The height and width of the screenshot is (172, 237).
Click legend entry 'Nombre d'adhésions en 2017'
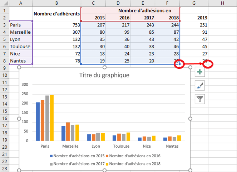[x=77, y=164]
